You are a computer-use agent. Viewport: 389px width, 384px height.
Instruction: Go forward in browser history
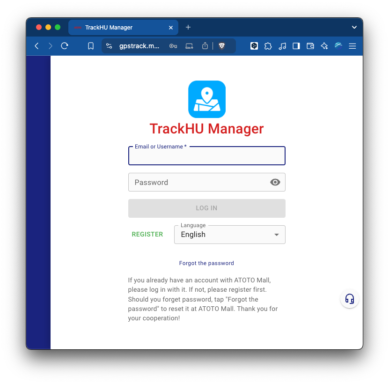point(51,46)
